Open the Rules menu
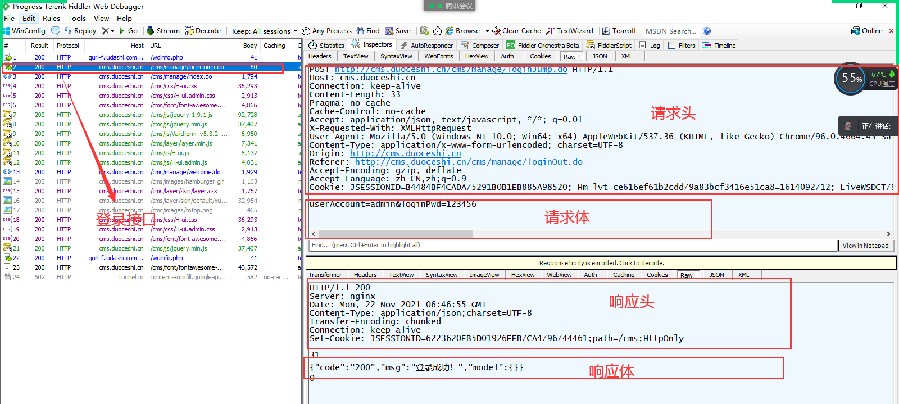This screenshot has height=404, width=899. point(51,18)
